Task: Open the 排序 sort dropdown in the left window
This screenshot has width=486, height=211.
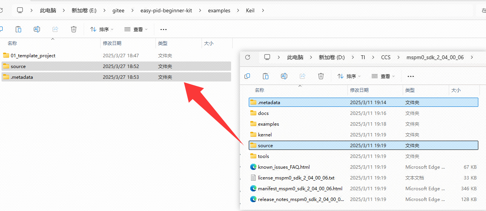Action: point(102,29)
